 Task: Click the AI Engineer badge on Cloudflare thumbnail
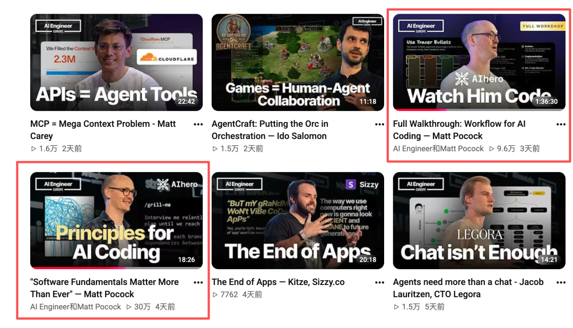point(58,27)
